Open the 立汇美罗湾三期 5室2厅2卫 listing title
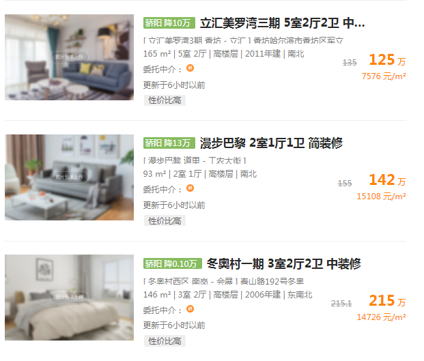Viewport: 424px width, 361px height. coord(282,23)
